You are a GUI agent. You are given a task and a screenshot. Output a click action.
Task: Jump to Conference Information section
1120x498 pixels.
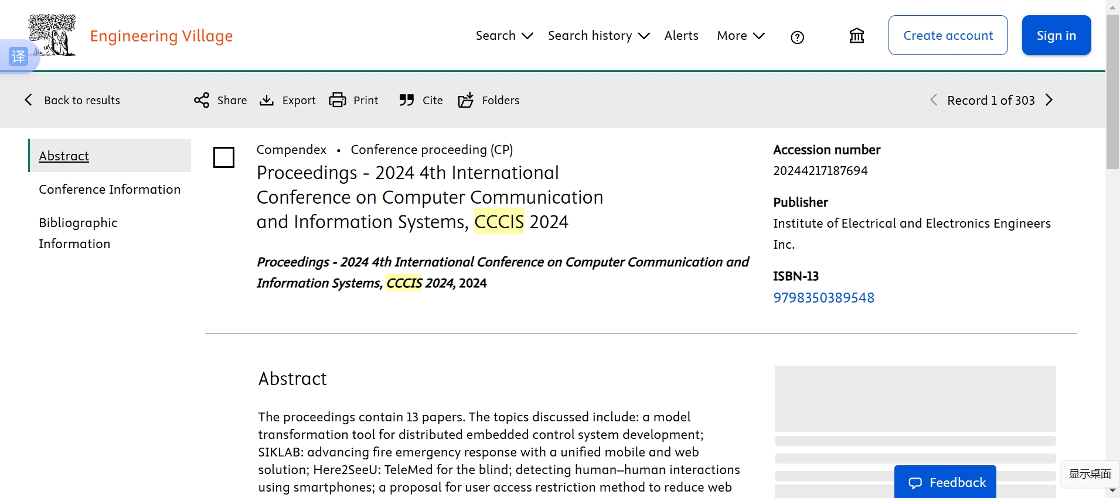110,190
